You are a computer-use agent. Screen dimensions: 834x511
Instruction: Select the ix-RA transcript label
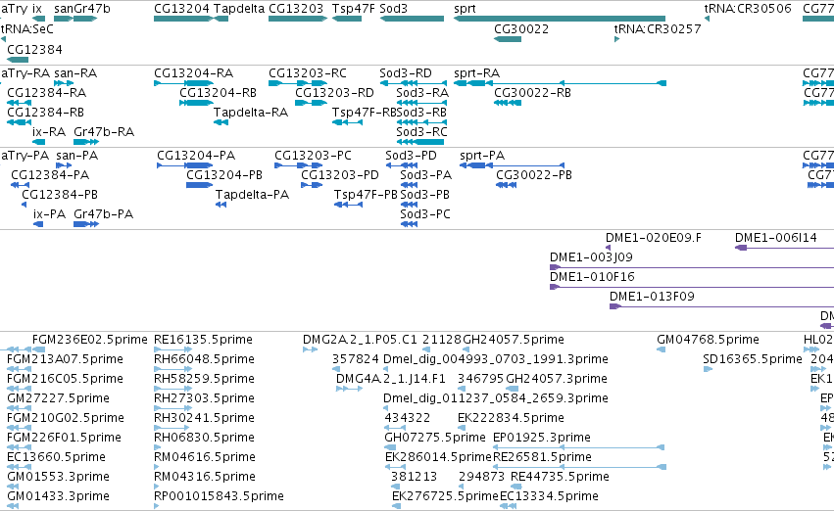click(49, 132)
